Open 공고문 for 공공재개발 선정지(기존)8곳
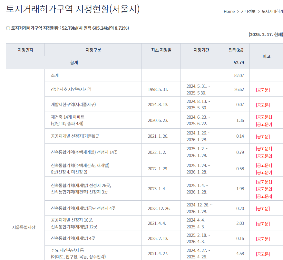Viewport: 283px width, 260px height. 263,136
